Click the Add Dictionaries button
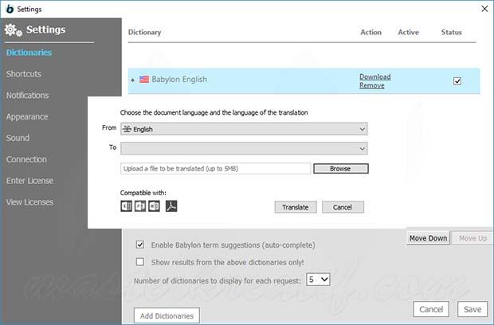494x325 pixels. [x=167, y=315]
